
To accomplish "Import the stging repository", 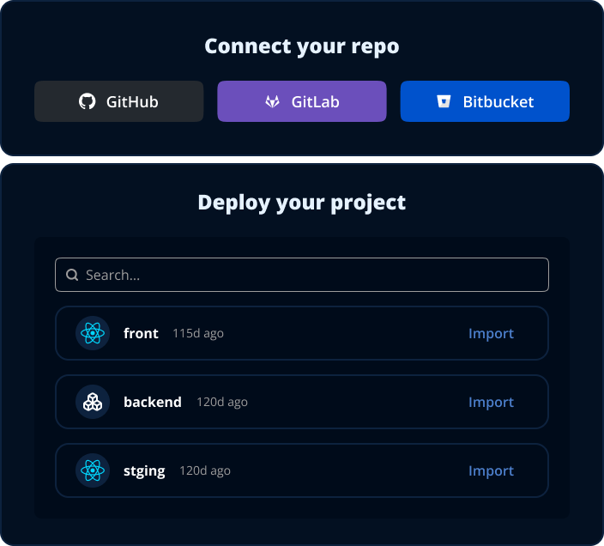I will point(491,470).
